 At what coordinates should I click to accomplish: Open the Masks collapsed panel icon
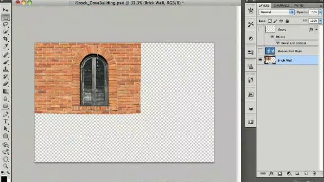click(251, 122)
